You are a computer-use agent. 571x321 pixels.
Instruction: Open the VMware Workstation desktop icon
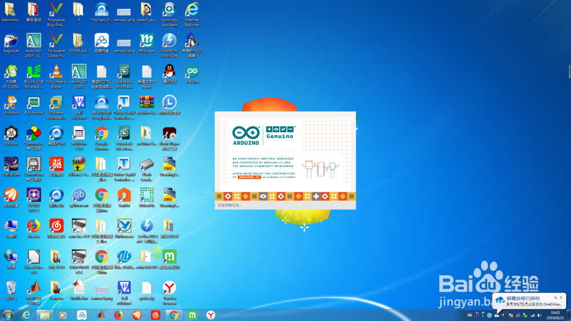pyautogui.click(x=56, y=108)
